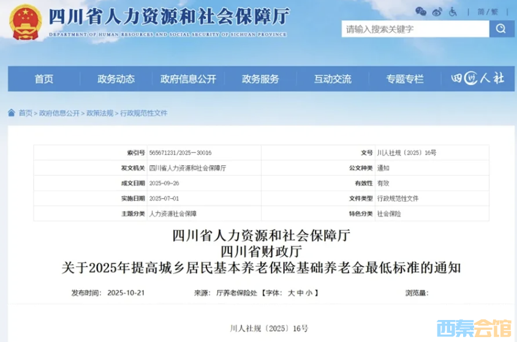Open the WeChat icon link

coord(420,12)
